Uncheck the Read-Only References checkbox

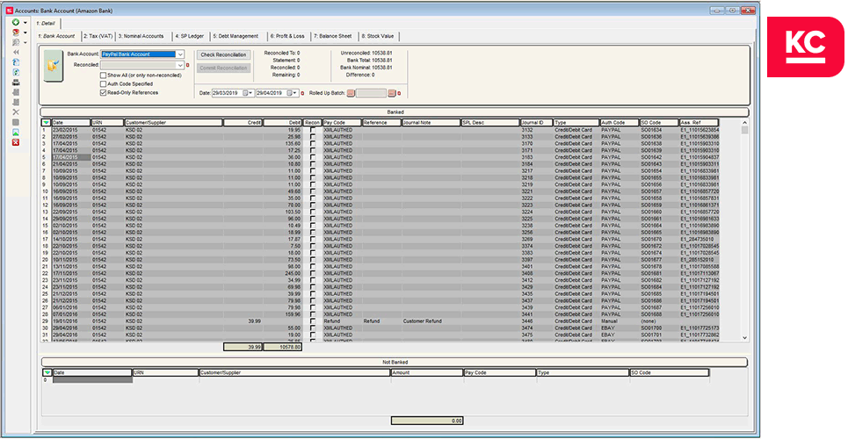pos(104,93)
